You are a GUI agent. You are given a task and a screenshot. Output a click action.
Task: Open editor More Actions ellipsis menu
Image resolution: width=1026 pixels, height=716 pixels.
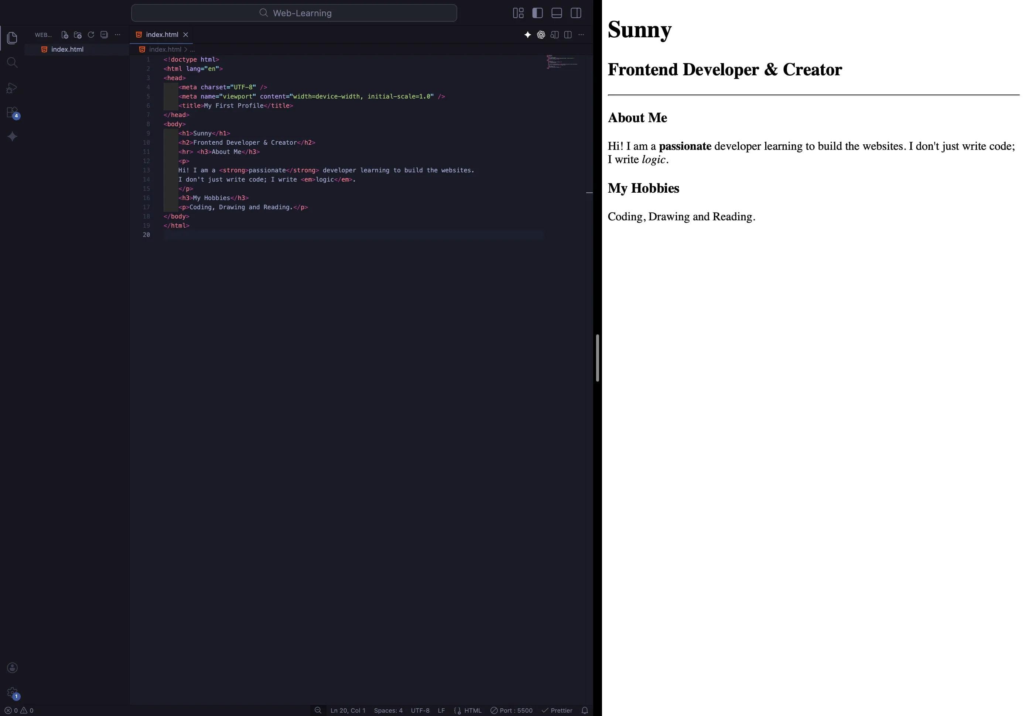581,35
